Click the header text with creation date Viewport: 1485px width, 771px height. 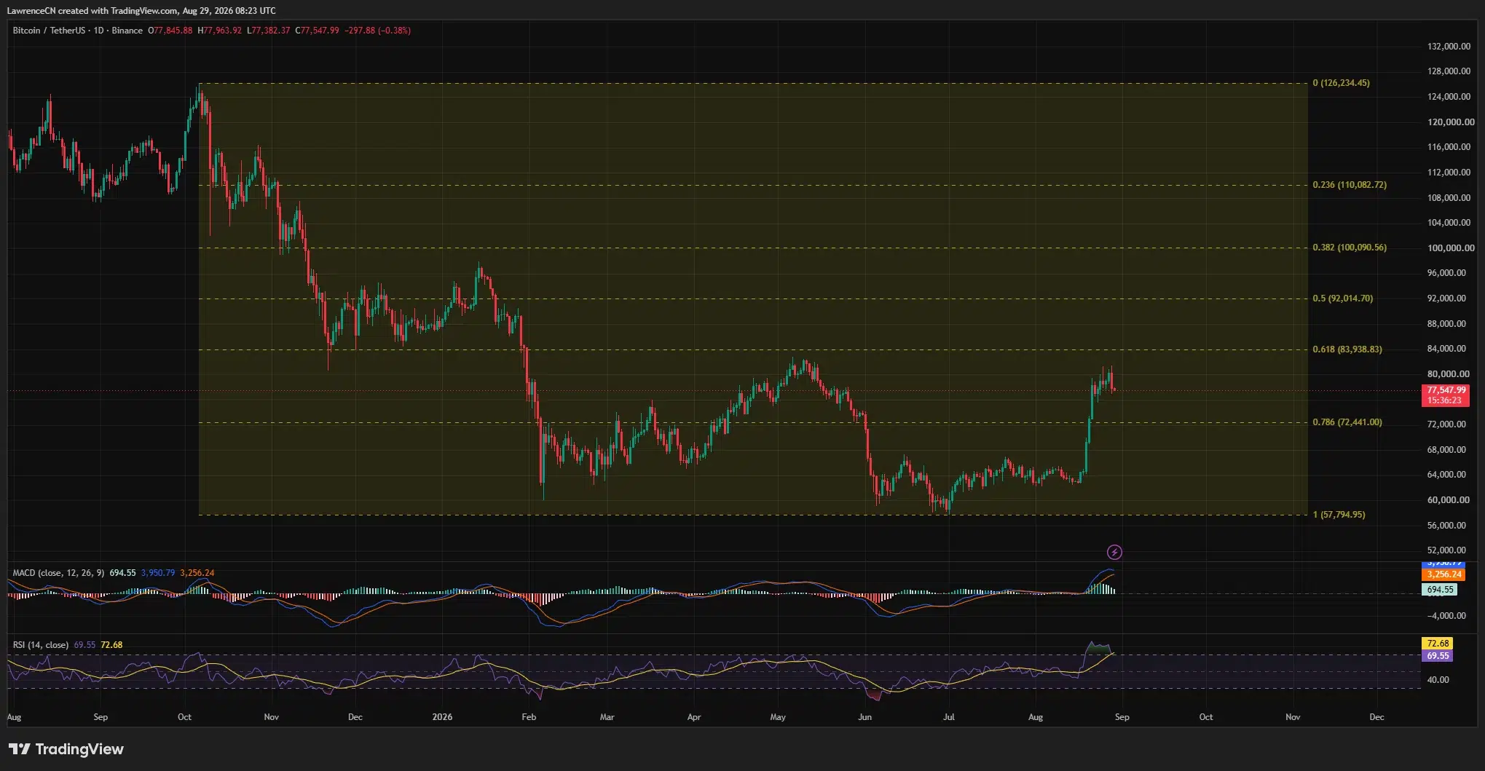[x=141, y=11]
